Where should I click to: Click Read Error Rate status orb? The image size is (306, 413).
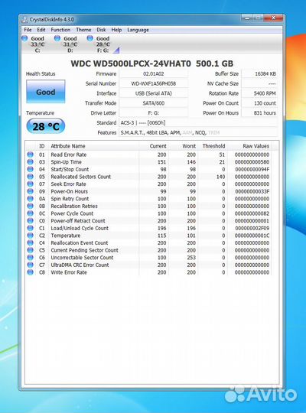[x=31, y=154]
